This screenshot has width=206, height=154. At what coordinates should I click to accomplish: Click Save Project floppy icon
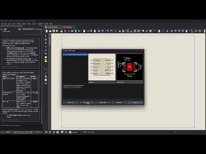tap(54, 31)
